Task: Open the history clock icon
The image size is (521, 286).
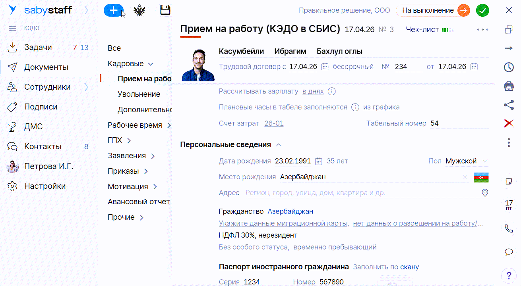Action: 508,67
